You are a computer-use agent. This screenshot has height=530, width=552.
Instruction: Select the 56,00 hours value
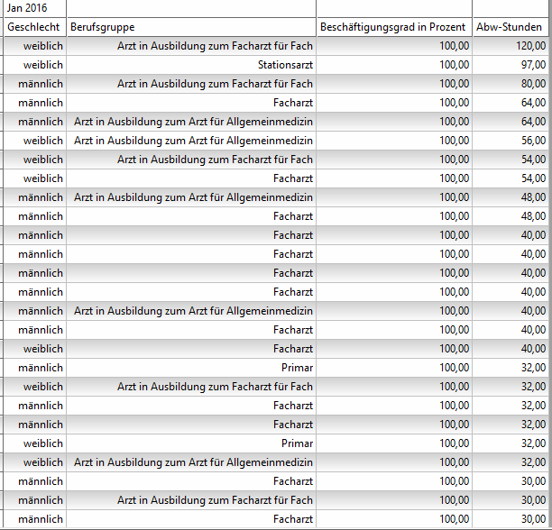click(533, 141)
